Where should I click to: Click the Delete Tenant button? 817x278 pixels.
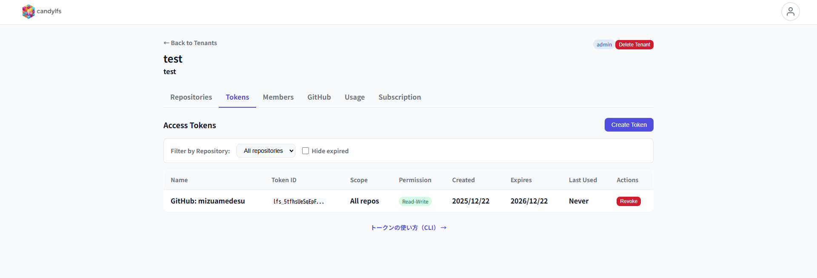(x=634, y=45)
